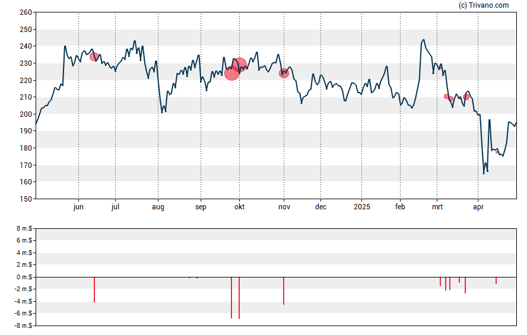Click the '2025' axis label
The width and height of the screenshot is (527, 335).
361,207
